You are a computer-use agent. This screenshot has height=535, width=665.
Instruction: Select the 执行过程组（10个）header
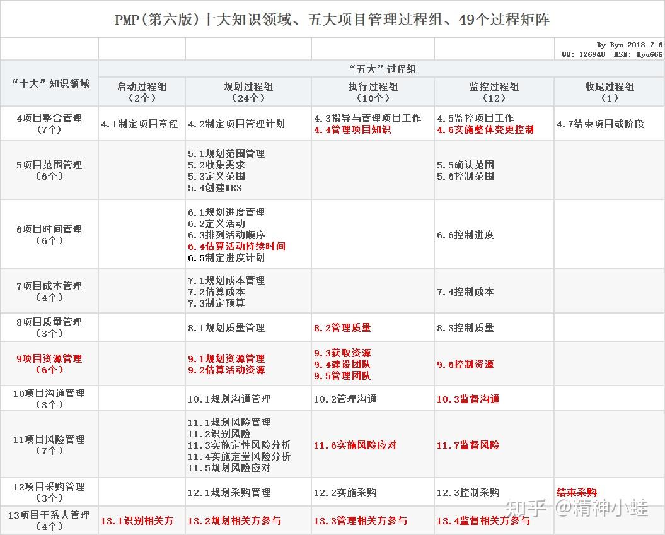click(x=372, y=91)
